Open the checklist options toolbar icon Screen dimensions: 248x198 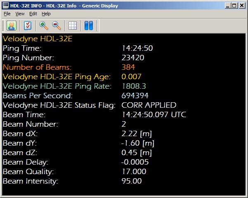[x=28, y=26]
